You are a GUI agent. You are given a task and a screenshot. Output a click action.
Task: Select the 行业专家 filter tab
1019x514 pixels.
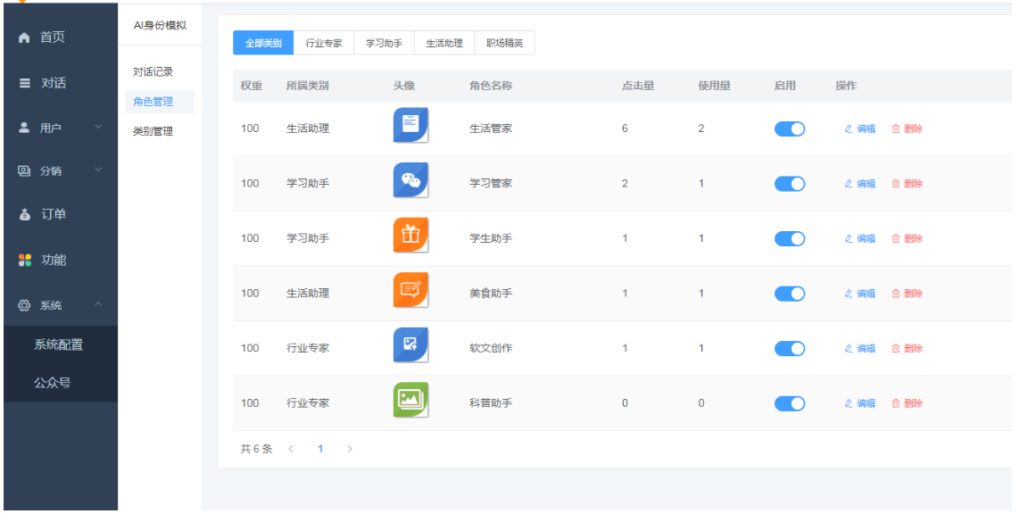point(324,43)
